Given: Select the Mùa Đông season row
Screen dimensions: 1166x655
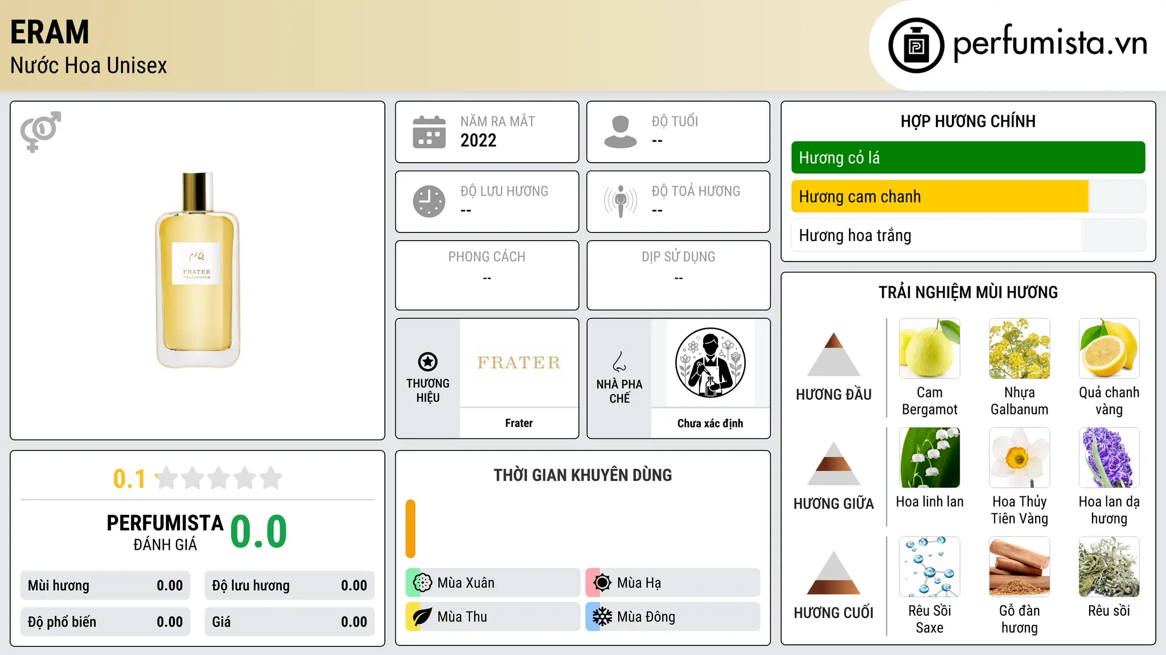Looking at the screenshot, I should click(673, 617).
